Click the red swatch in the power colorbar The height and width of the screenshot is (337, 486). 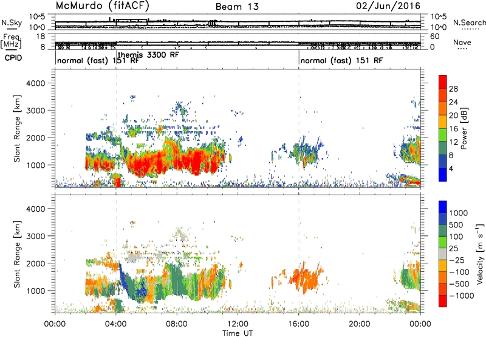(x=443, y=82)
